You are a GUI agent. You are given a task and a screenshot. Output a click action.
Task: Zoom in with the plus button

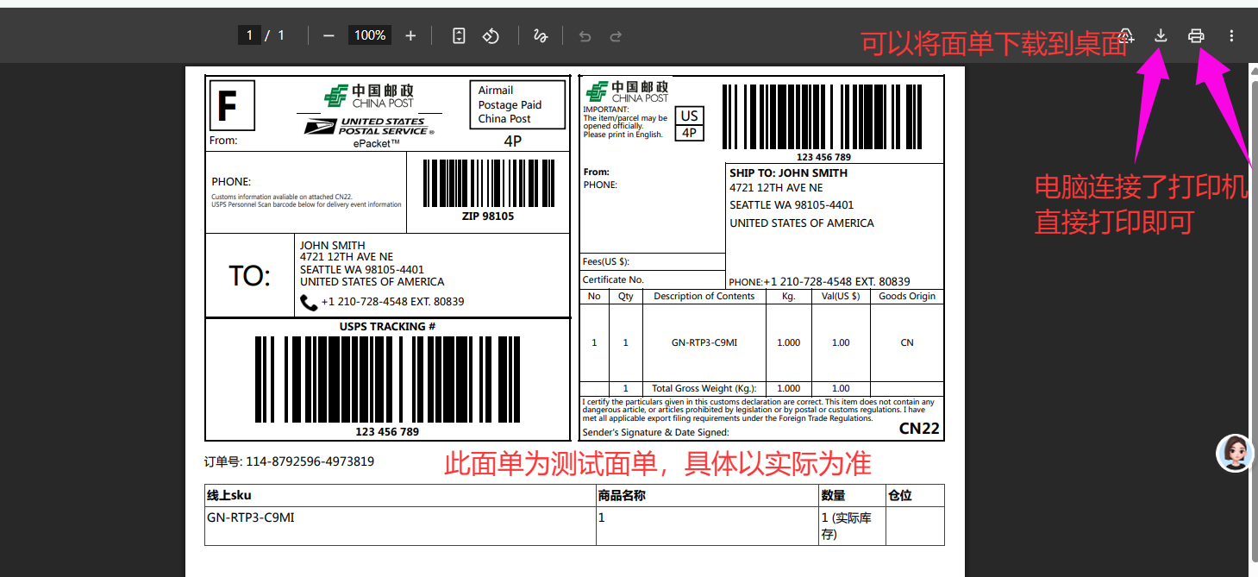pyautogui.click(x=410, y=35)
